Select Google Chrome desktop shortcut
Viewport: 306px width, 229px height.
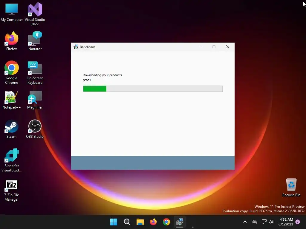(12, 73)
